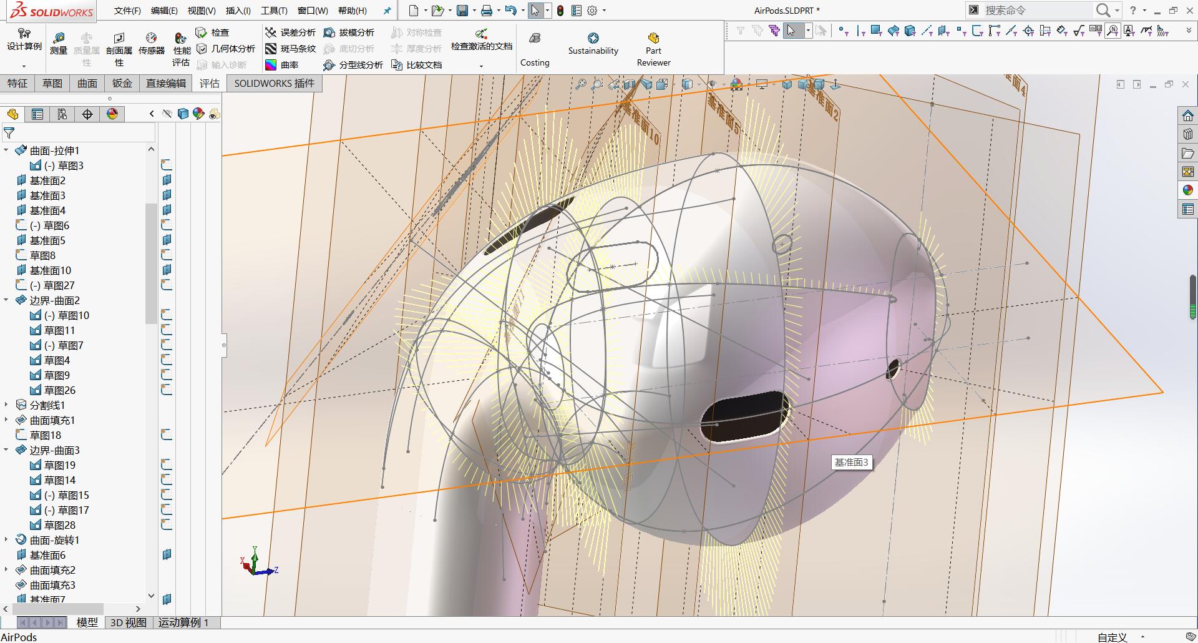Collapse the display pane chevron
This screenshot has width=1198, height=643.
click(152, 114)
